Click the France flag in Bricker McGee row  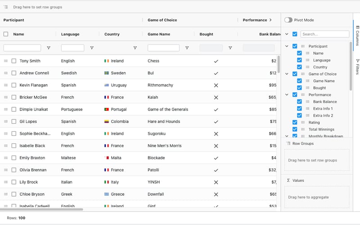pyautogui.click(x=107, y=97)
